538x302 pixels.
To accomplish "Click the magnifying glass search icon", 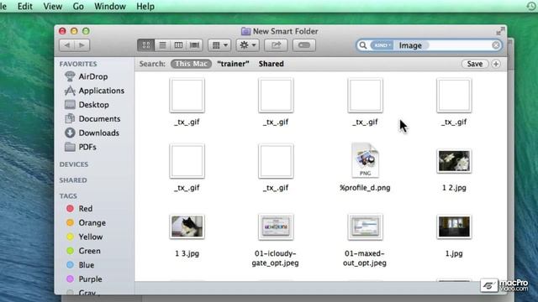I will (362, 45).
